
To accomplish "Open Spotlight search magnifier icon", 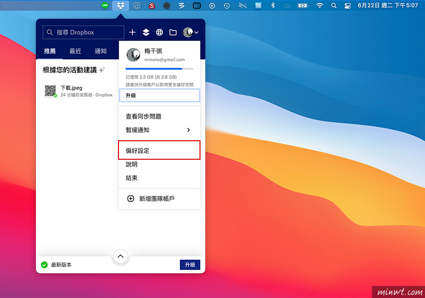I will (x=334, y=6).
